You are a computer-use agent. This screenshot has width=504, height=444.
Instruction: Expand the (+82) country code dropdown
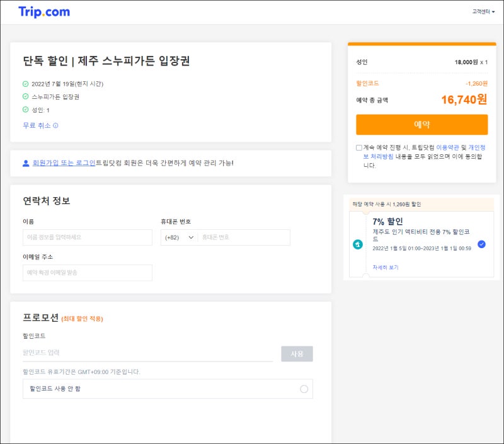point(180,237)
